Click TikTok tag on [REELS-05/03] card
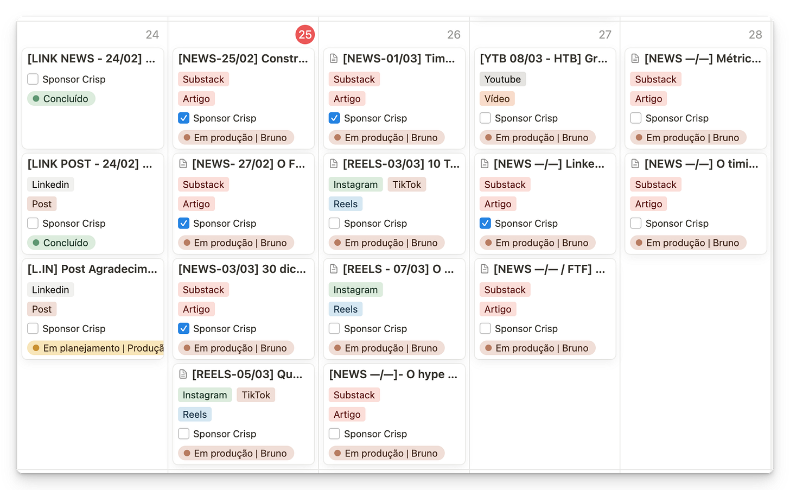 (256, 395)
